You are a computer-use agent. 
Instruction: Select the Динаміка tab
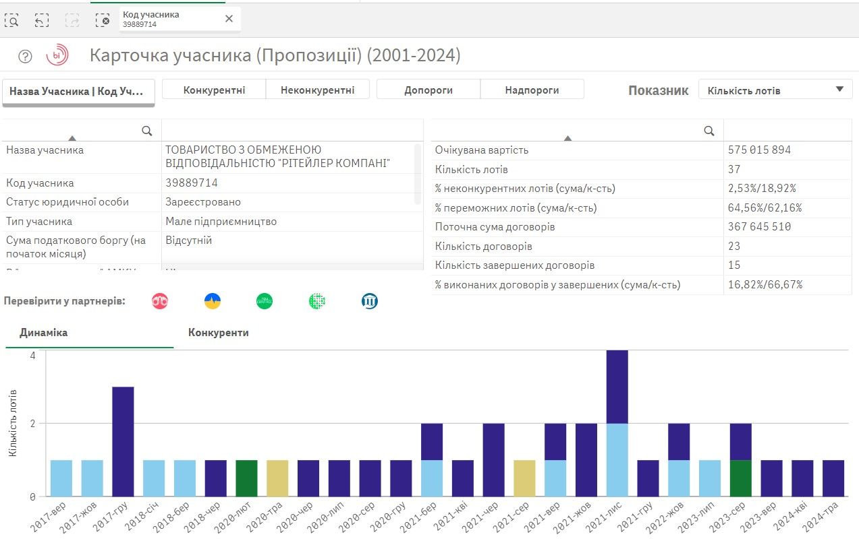43,332
